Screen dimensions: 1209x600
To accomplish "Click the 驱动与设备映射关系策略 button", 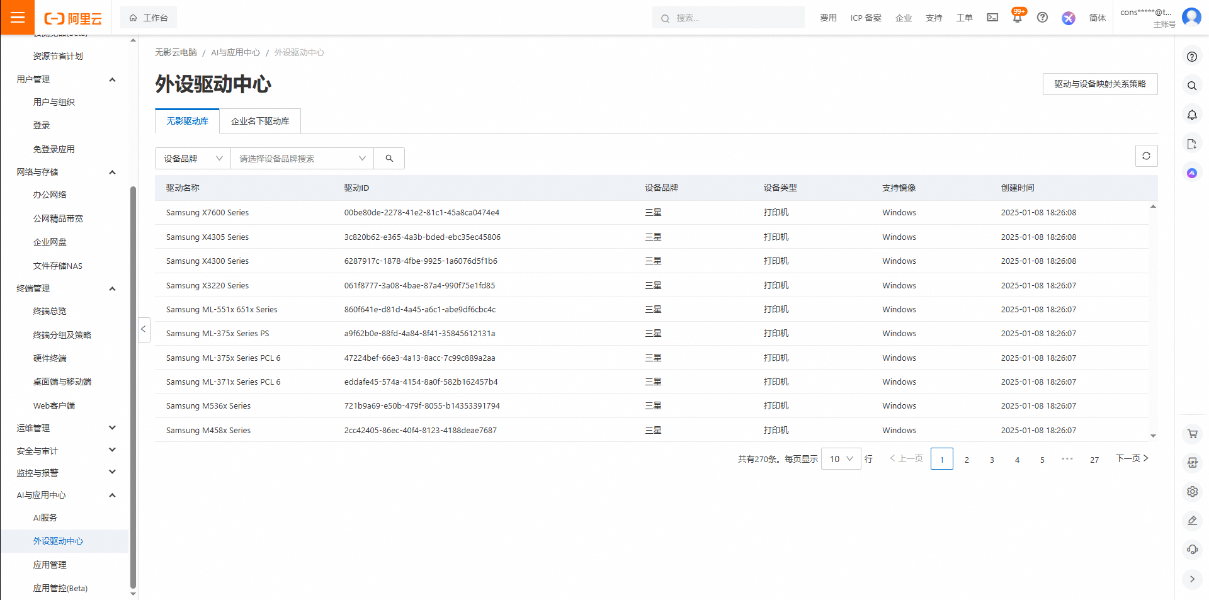I will tap(1100, 84).
